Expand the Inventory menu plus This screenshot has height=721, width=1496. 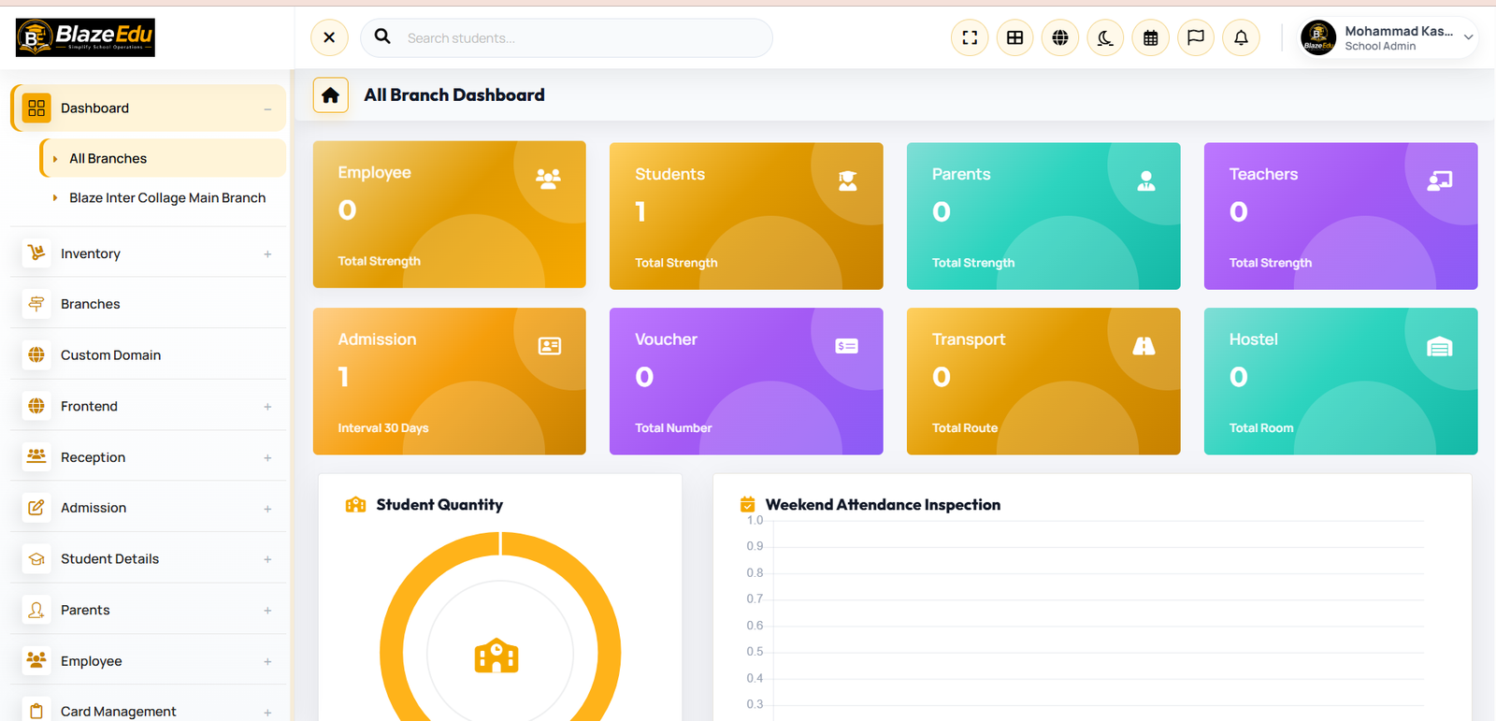(x=267, y=254)
